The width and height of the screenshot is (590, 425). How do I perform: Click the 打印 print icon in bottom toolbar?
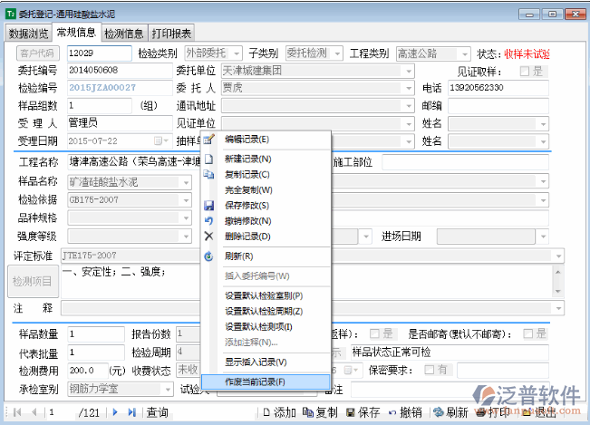point(479,412)
